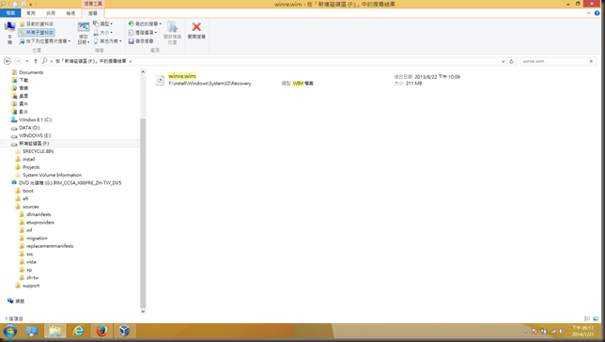Toggle Current folder (目前的資料夾) search scope
605x342 pixels.
coord(37,23)
